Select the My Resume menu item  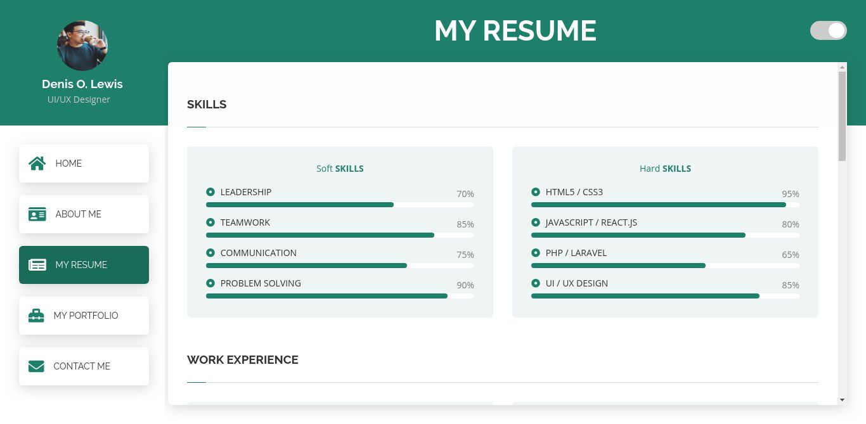point(84,265)
